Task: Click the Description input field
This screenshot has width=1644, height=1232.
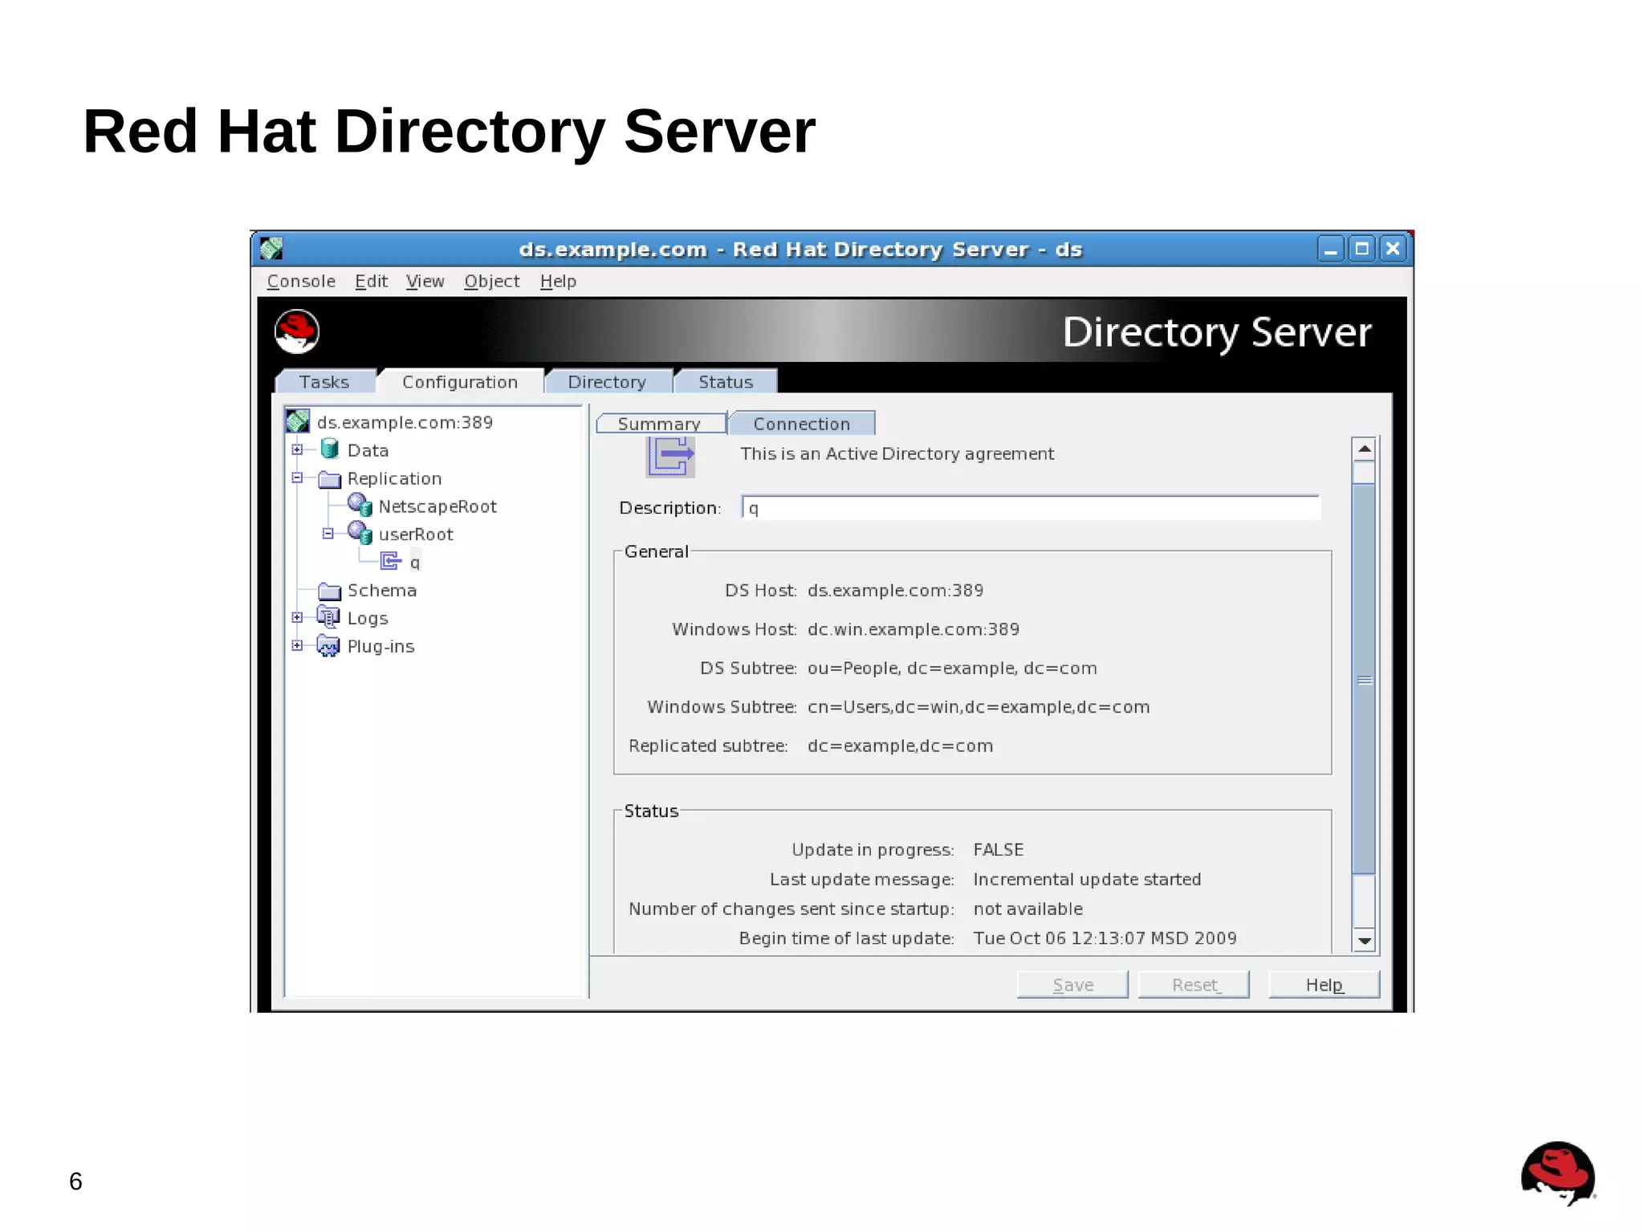Action: [x=1031, y=507]
